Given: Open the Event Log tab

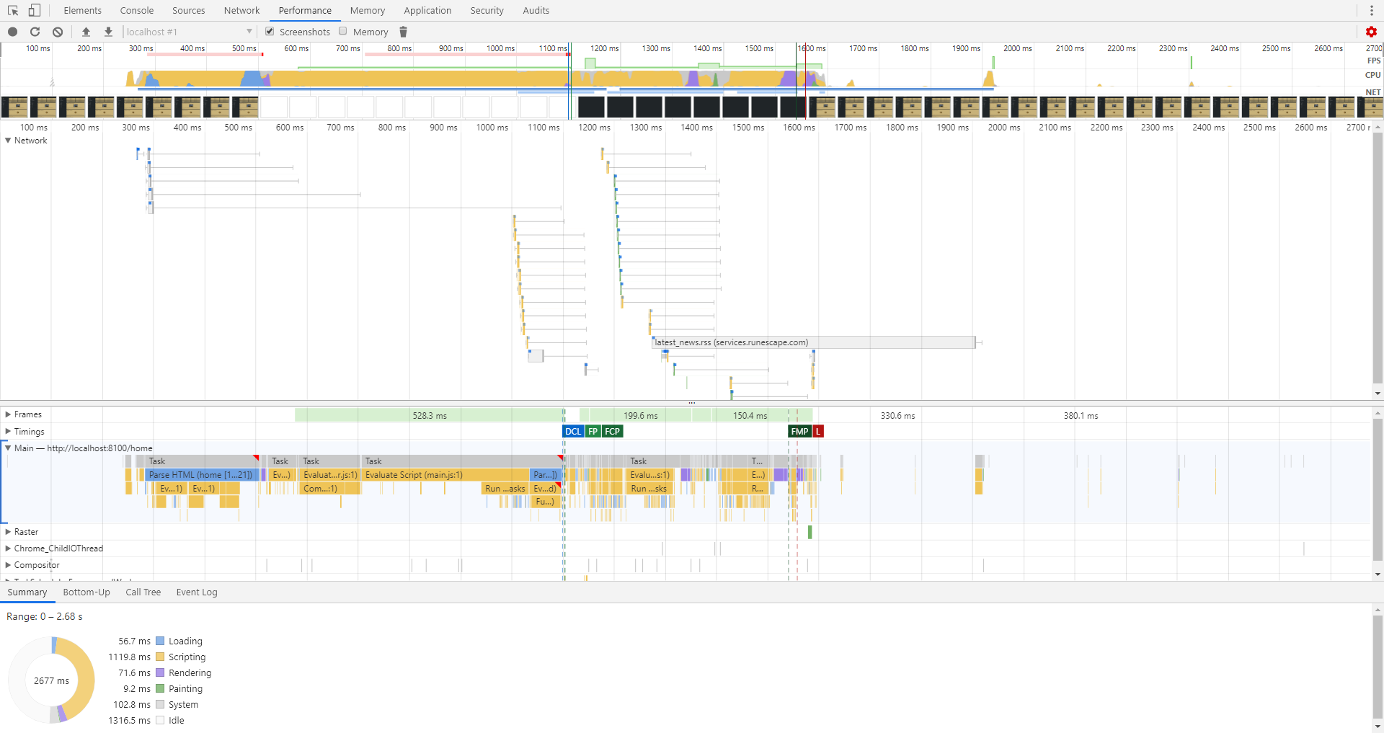Looking at the screenshot, I should pyautogui.click(x=197, y=592).
